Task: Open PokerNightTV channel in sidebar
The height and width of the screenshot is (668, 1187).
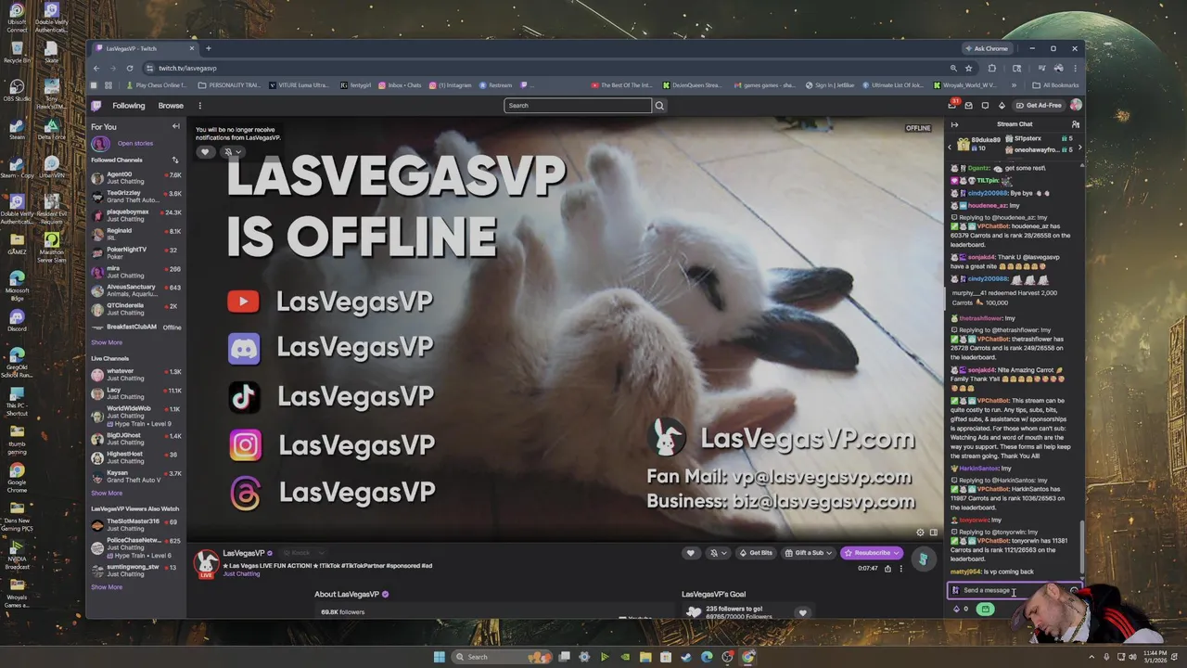Action: point(135,252)
